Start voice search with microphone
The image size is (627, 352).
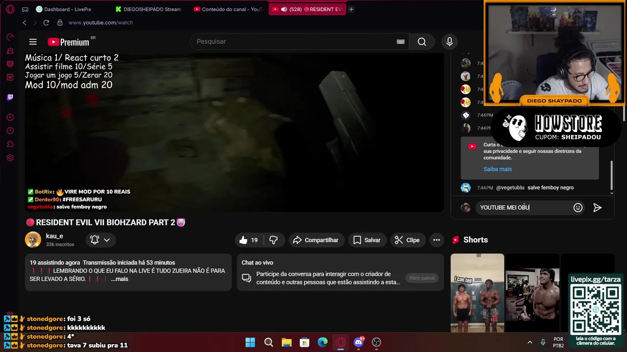pyautogui.click(x=449, y=42)
